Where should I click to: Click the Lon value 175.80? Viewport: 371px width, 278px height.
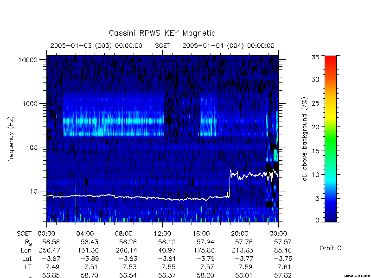coord(204,250)
